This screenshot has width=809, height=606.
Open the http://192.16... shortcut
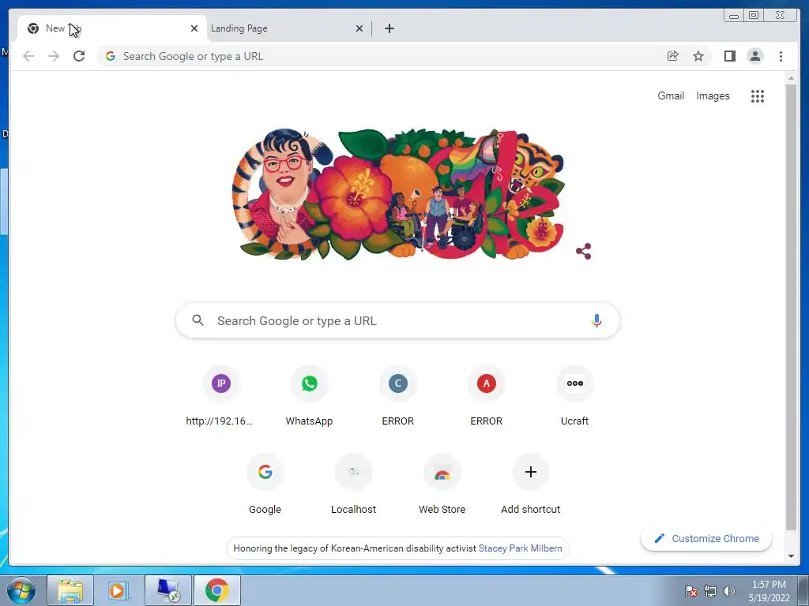tap(221, 396)
